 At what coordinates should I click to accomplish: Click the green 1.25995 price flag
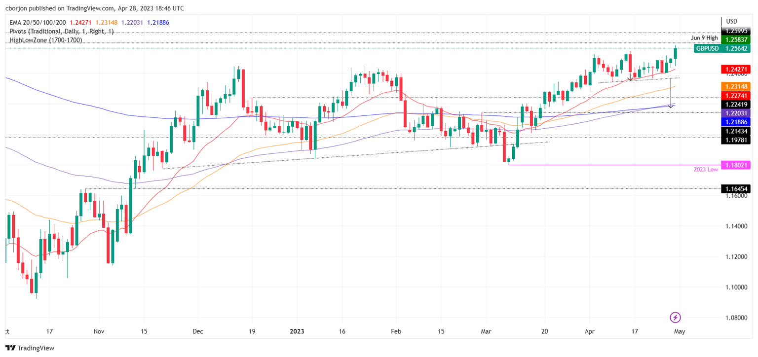[x=736, y=30]
